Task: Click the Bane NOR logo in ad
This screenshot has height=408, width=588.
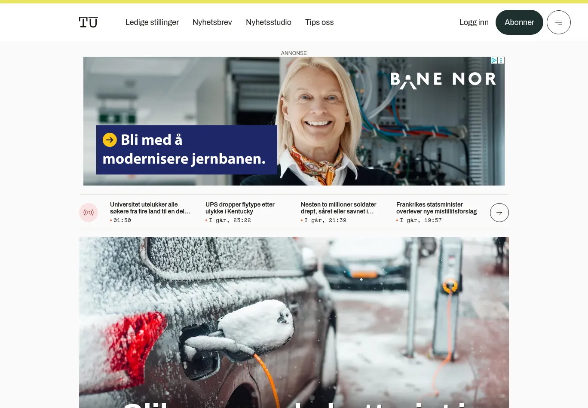Action: [443, 79]
